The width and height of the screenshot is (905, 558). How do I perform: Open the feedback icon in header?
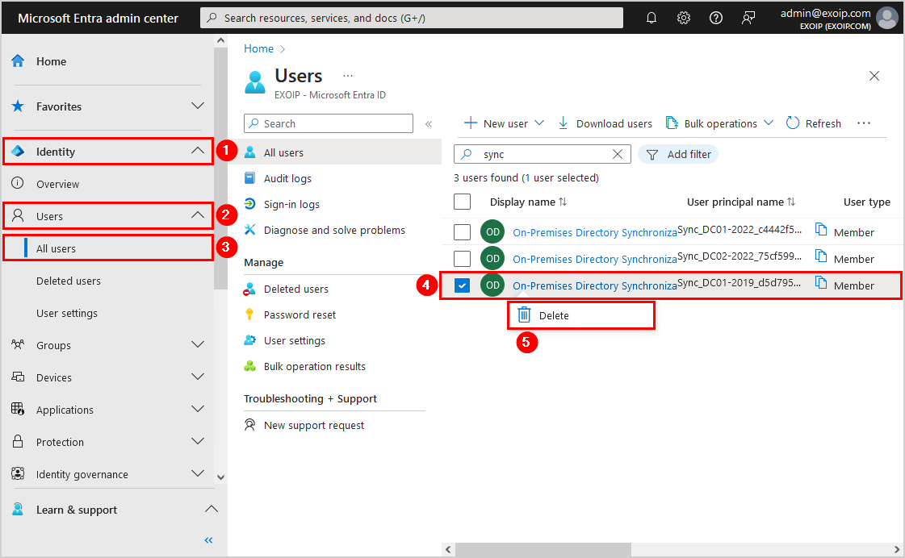pos(748,18)
